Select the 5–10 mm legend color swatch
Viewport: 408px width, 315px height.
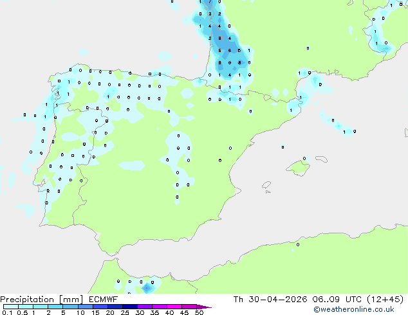(x=70, y=307)
